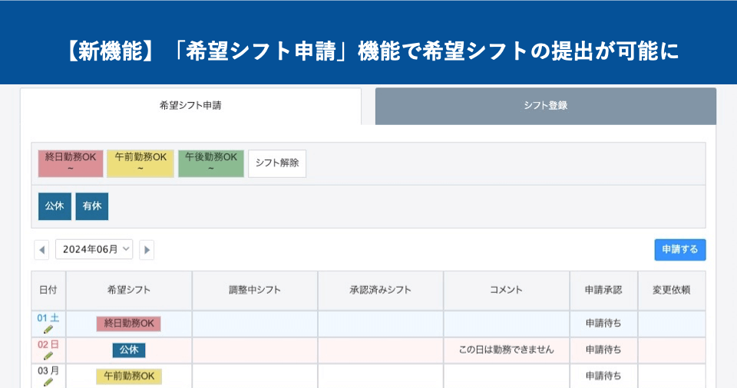The image size is (737, 388).
Task: Click the シフト解除 button
Action: coord(277,163)
